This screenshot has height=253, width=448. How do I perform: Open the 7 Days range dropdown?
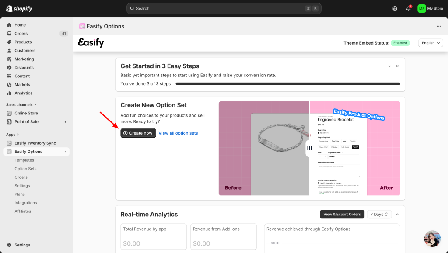pos(379,215)
